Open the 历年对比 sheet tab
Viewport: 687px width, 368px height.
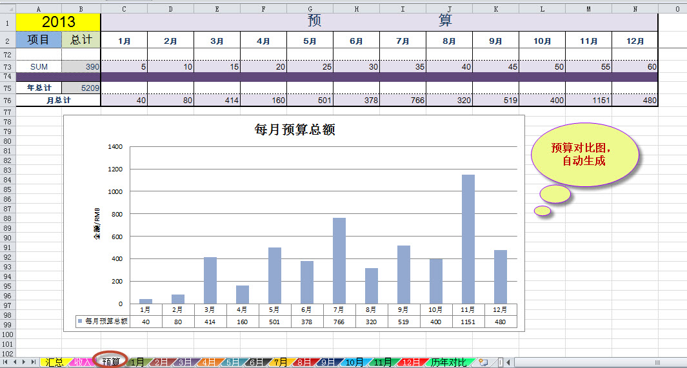449,362
